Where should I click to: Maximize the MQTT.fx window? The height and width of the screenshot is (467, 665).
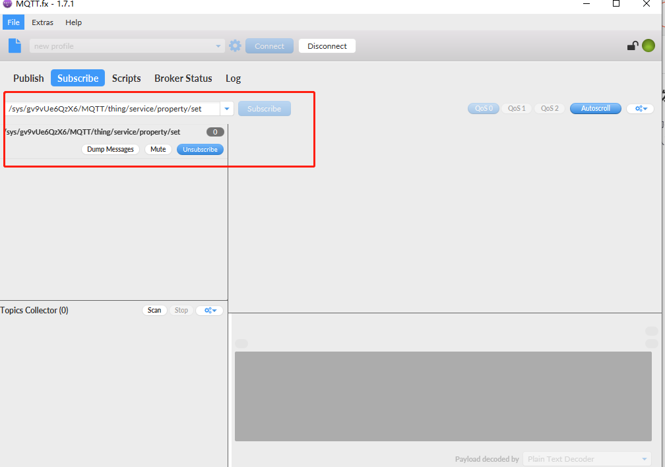[x=616, y=4]
